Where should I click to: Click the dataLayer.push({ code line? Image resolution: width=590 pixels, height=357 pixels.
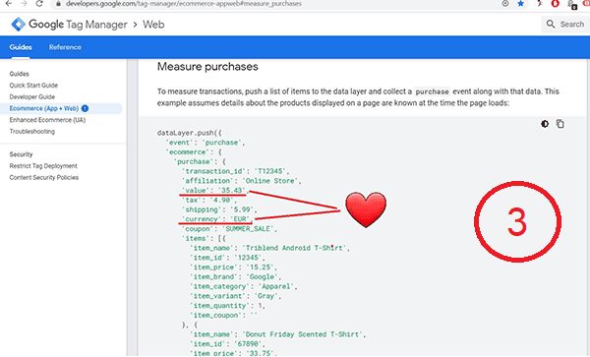point(190,133)
